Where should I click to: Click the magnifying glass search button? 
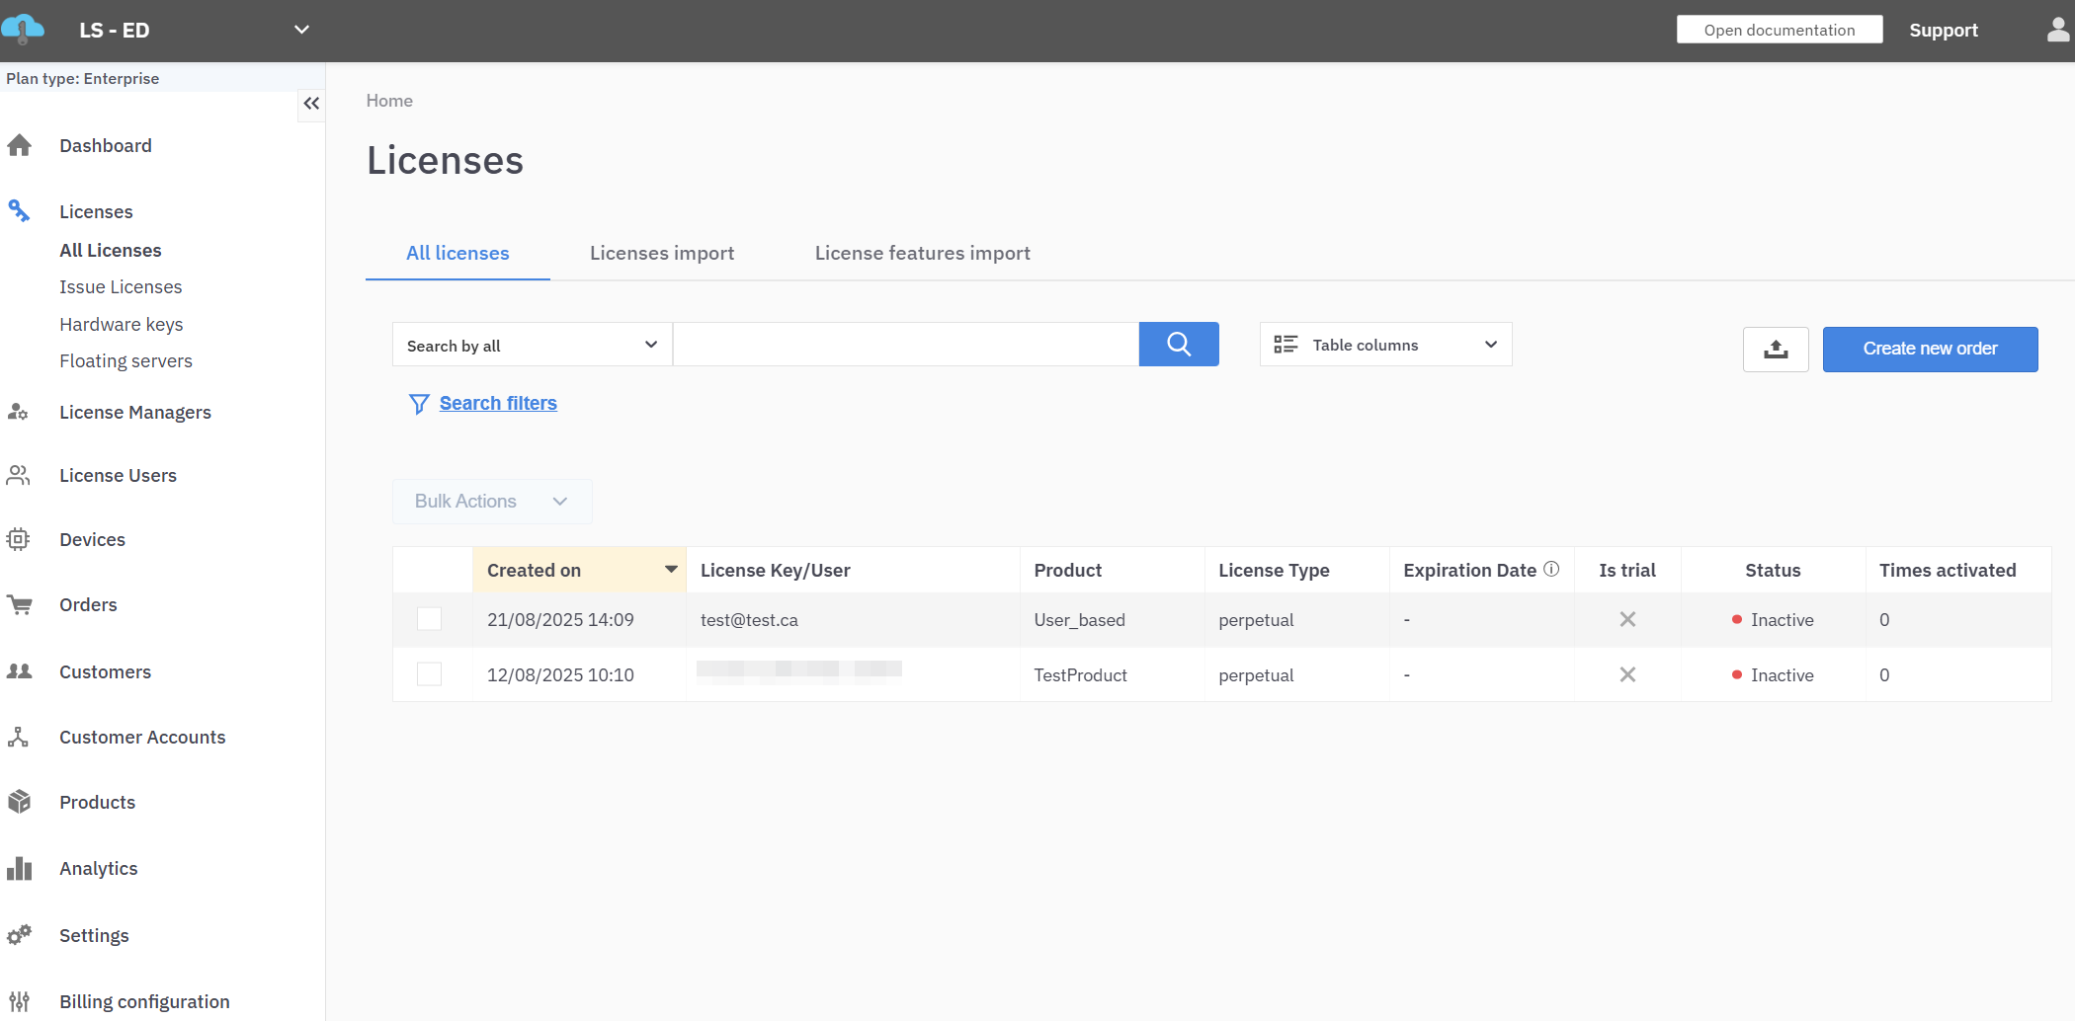coord(1178,345)
